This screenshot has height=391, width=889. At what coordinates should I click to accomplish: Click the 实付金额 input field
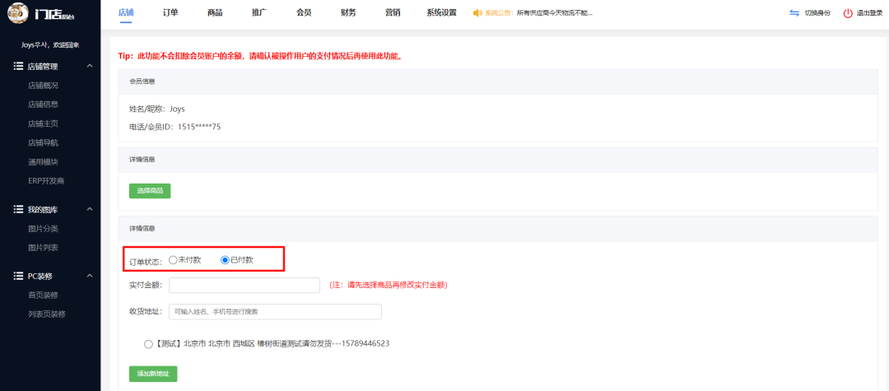tap(244, 285)
